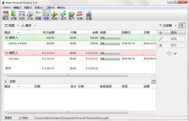The image size is (189, 121).
Task: Open the 报告 reports toolbar icon
Action: click(x=54, y=15)
